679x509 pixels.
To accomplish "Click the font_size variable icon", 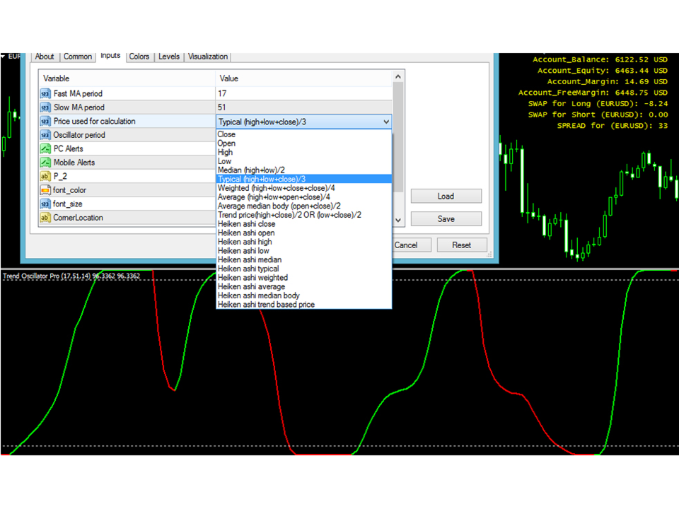I will coord(45,204).
